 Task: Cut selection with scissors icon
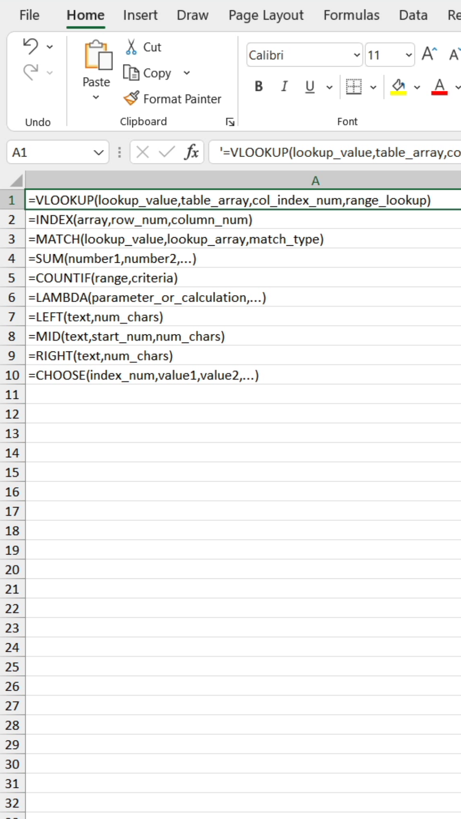click(131, 47)
